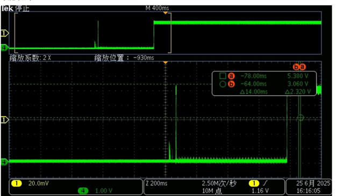
Task: Click the right zoom bracket in the overview
Action: 170,33
